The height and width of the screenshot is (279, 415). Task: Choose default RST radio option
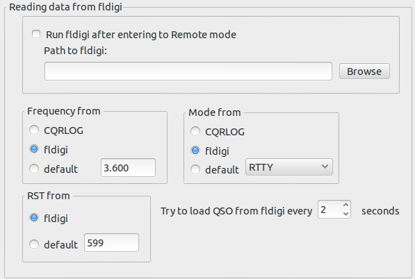[x=34, y=244]
